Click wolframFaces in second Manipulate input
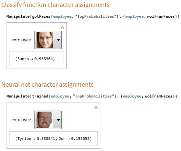This screenshot has width=181, height=151. click(x=159, y=96)
